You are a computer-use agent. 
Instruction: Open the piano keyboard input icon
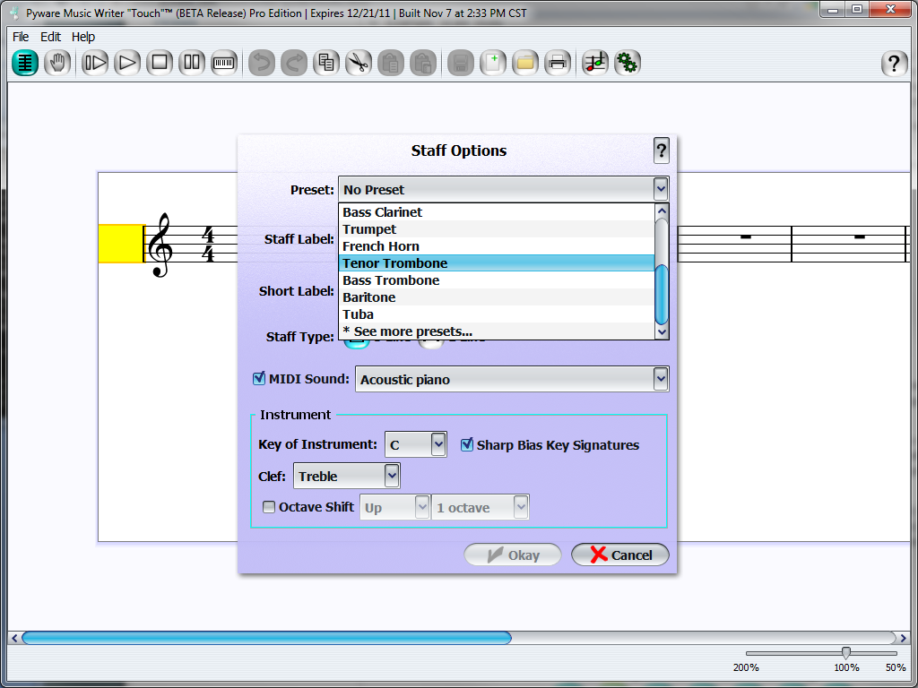[x=223, y=63]
